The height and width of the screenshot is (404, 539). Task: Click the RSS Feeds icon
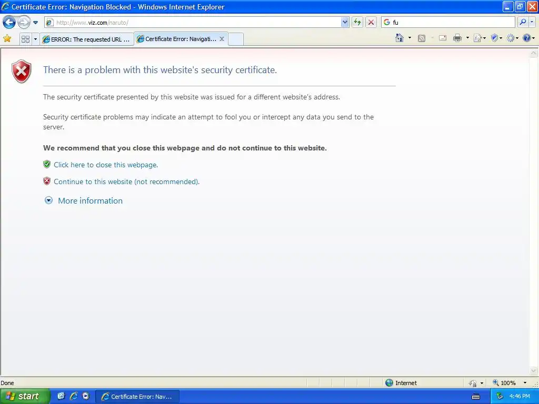(x=422, y=38)
